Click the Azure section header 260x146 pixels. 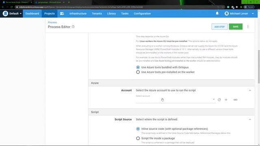(x=171, y=83)
